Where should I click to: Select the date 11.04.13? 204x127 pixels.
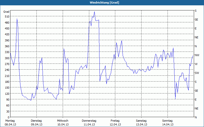pyautogui.click(x=89, y=124)
